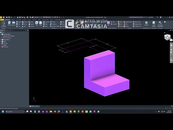The height and width of the screenshot is (130, 173).
Task: Switch to the Annotate ribbon tab
Action: point(19,20)
